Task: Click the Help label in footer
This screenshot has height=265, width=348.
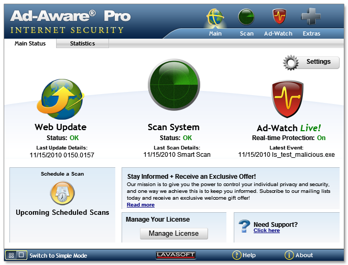Action: (249, 255)
